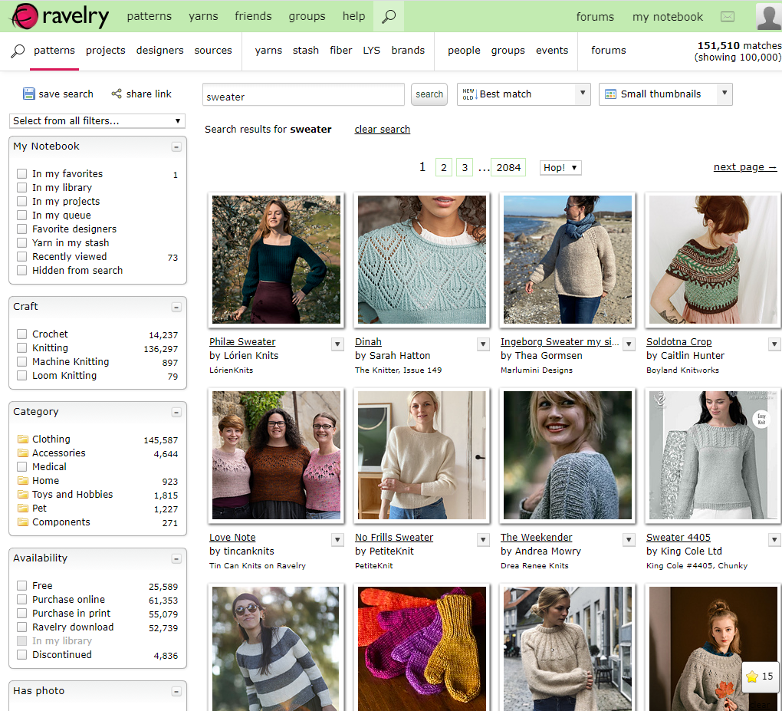
Task: Open the Best match sort dropdown
Action: pos(524,94)
